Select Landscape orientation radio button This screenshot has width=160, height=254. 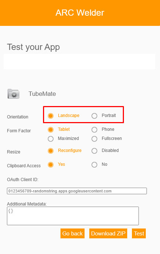51,116
